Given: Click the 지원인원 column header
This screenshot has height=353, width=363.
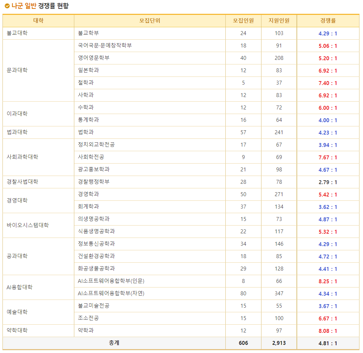Looking at the screenshot, I should (x=278, y=21).
